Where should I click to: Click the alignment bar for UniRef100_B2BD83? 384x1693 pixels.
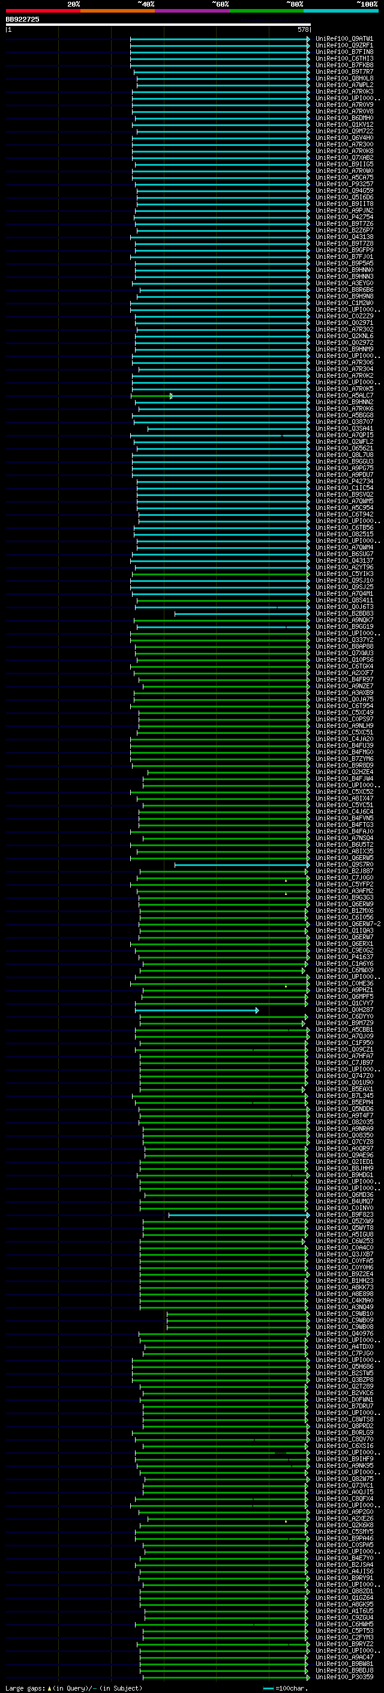242,614
